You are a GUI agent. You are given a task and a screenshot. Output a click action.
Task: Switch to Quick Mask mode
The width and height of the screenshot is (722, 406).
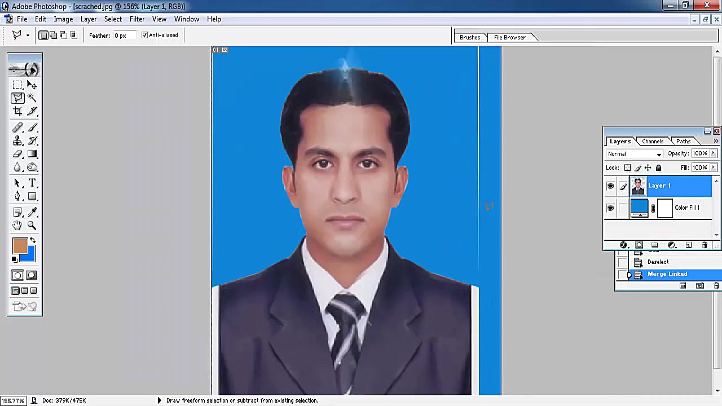31,275
